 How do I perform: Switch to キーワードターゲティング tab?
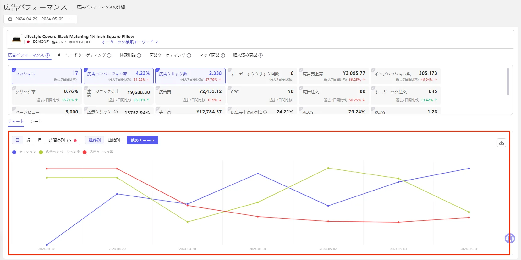pos(82,55)
